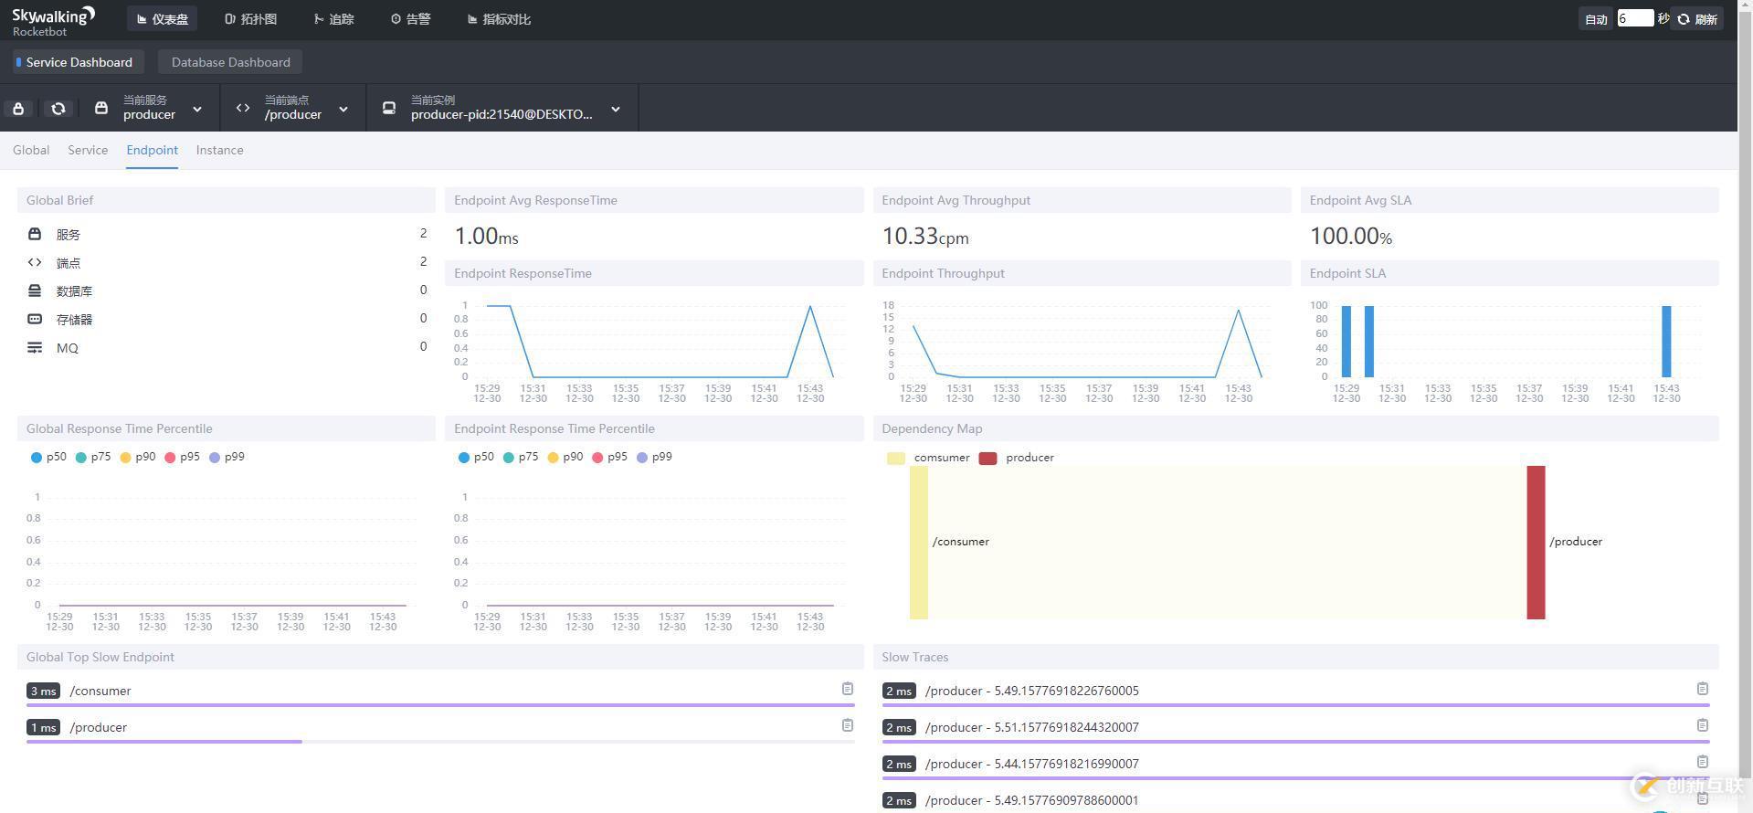Open the alarm page in top navigation
1753x813 pixels.
coord(410,19)
